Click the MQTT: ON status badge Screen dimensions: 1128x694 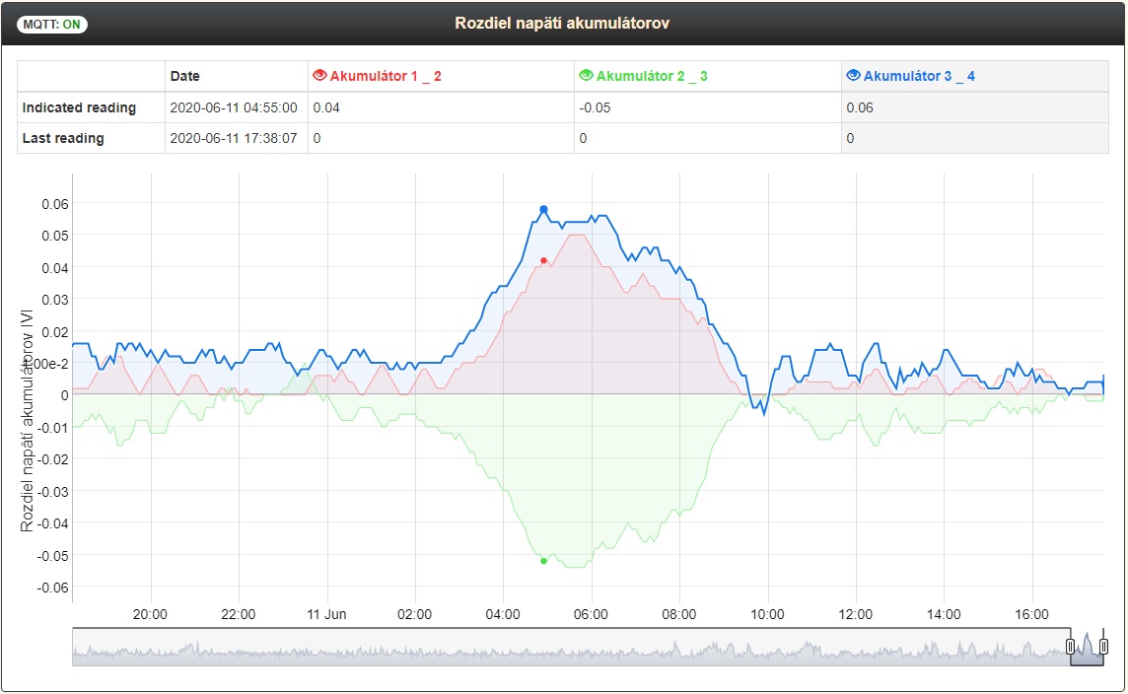52,25
